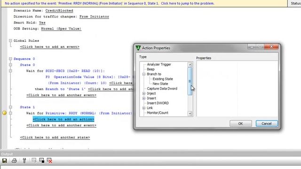The image size is (301, 169).
Task: Select Beep action type
Action: point(150,69)
